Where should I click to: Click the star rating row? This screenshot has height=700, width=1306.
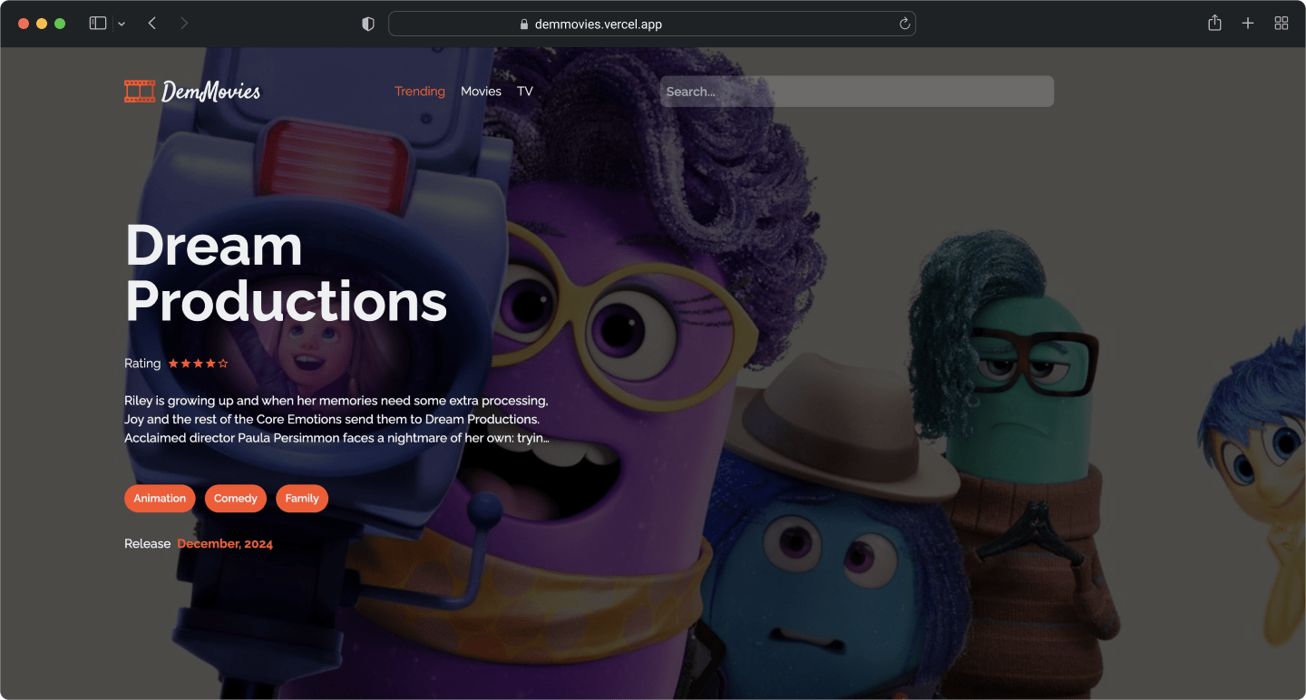(198, 364)
